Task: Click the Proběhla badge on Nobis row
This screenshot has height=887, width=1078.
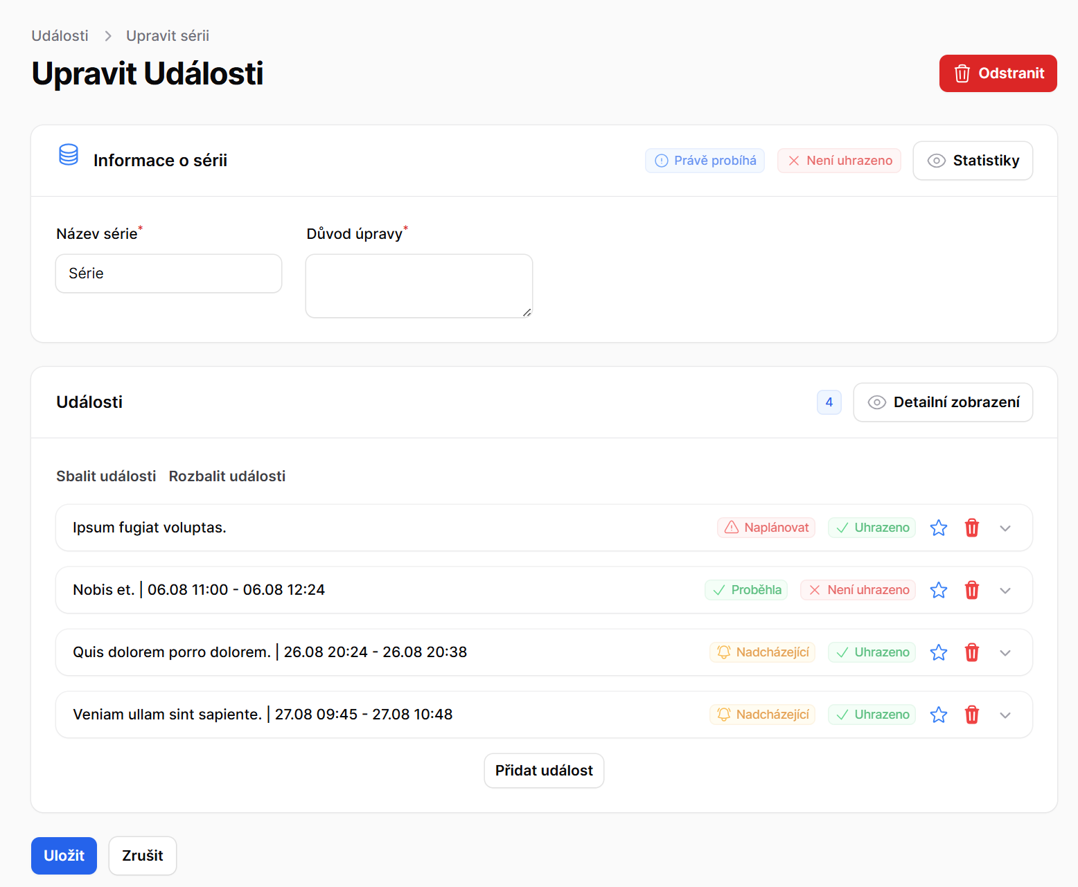Action: tap(746, 590)
